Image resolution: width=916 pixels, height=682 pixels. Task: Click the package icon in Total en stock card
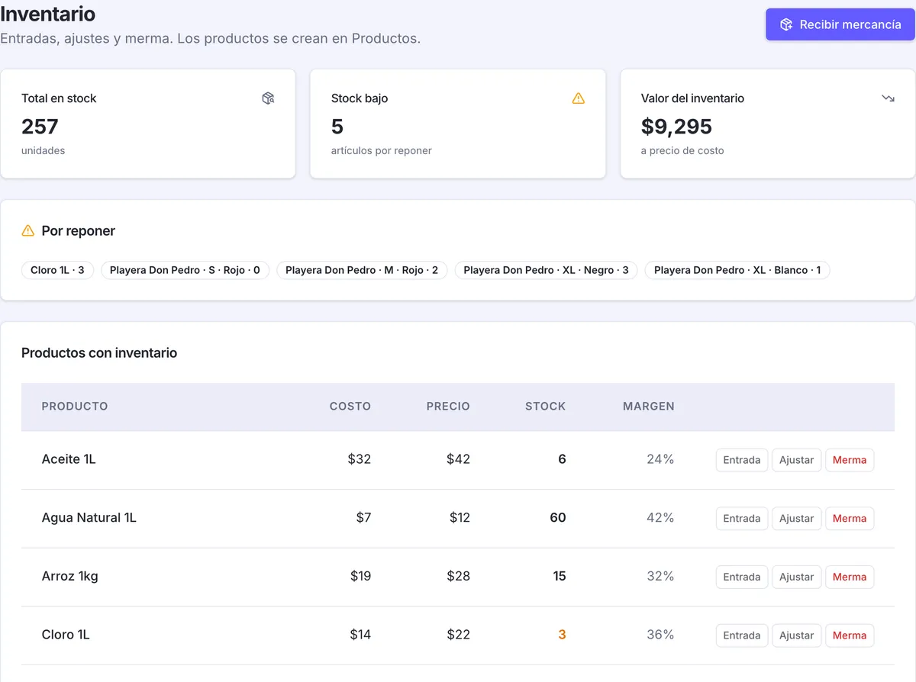pos(268,98)
